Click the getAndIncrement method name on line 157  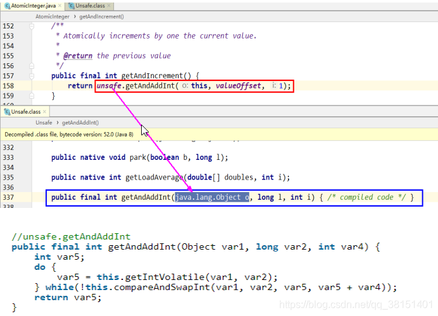(x=152, y=76)
